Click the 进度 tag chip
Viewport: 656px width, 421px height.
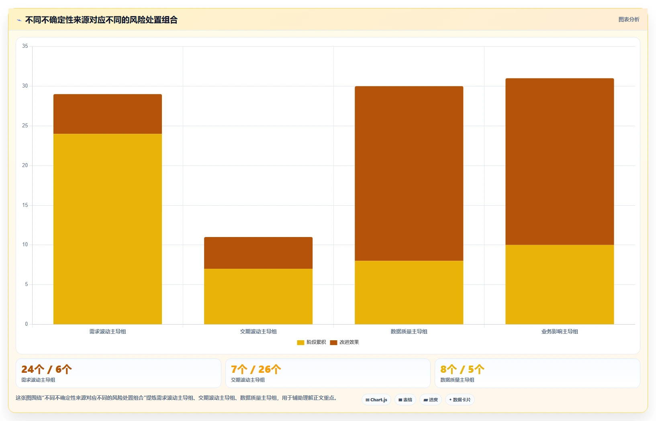(431, 400)
